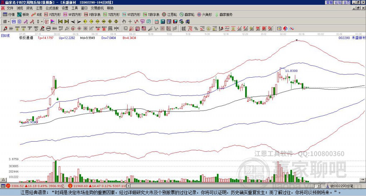The image size is (366, 196).
Task: Open the 公式选股 menu
Action: [x=52, y=8]
